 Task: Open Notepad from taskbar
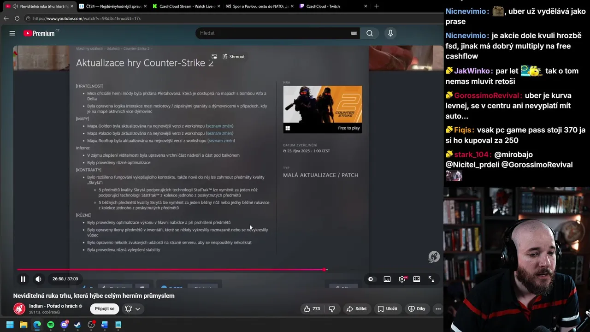[118, 325]
